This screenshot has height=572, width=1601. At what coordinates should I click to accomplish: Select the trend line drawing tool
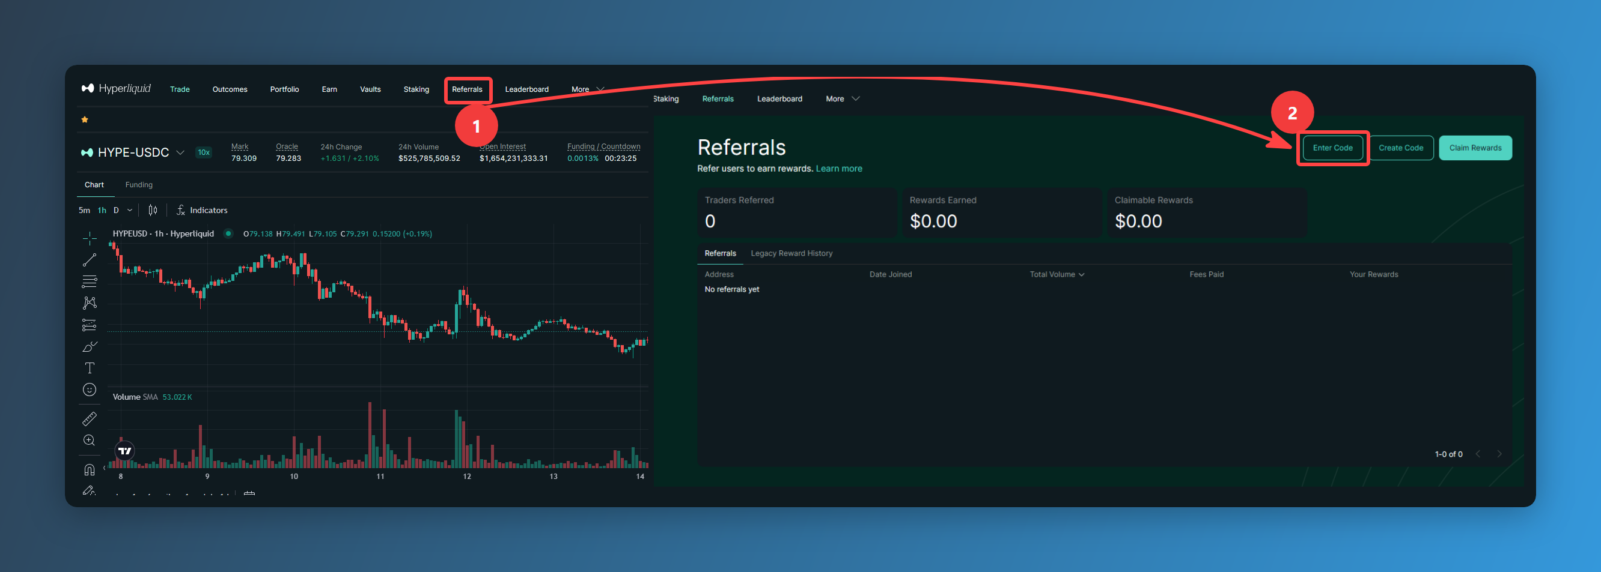tap(90, 260)
